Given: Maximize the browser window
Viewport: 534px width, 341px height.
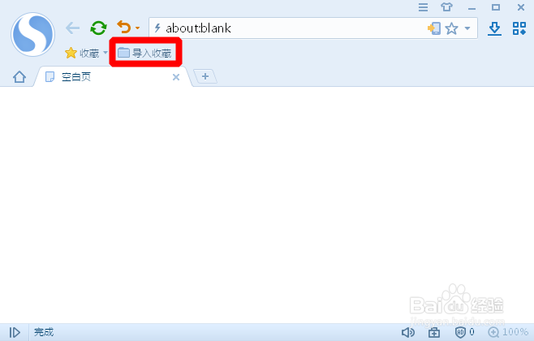Looking at the screenshot, I should 496,7.
